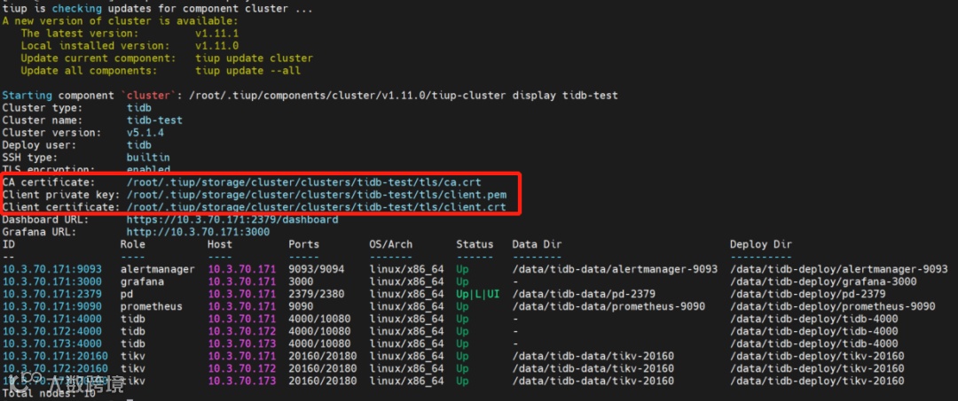Click the deploy dir /data/tidb-deploy/grafana-3000
The height and width of the screenshot is (401, 958).
[x=823, y=281]
